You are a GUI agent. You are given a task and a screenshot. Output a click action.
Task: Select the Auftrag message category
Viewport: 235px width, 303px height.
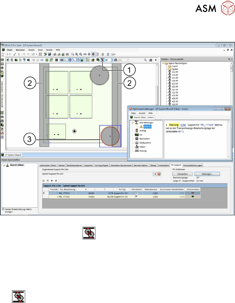coord(143,131)
